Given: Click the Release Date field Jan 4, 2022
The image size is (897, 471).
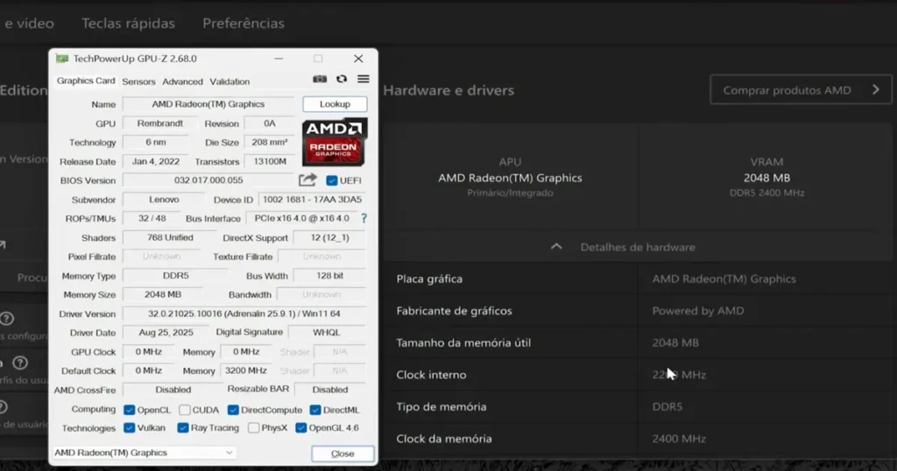Looking at the screenshot, I should pos(156,161).
